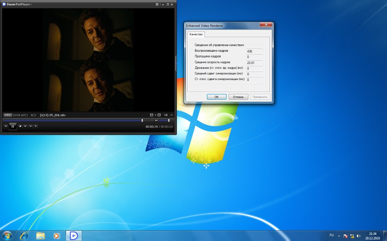This screenshot has height=241, width=387.
Task: Show hidden system tray icons
Action: click(x=339, y=235)
